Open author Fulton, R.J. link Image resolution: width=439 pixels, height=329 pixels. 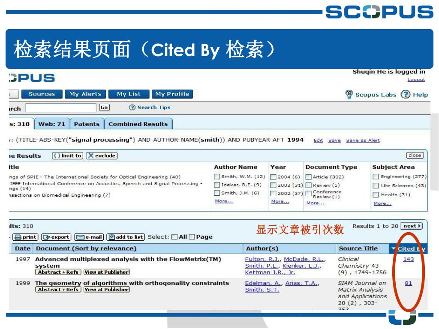point(262,259)
